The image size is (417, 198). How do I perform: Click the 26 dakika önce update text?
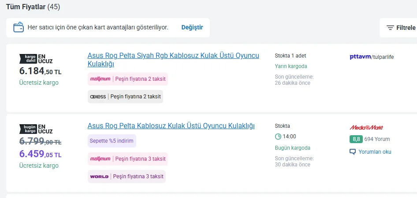tap(293, 83)
